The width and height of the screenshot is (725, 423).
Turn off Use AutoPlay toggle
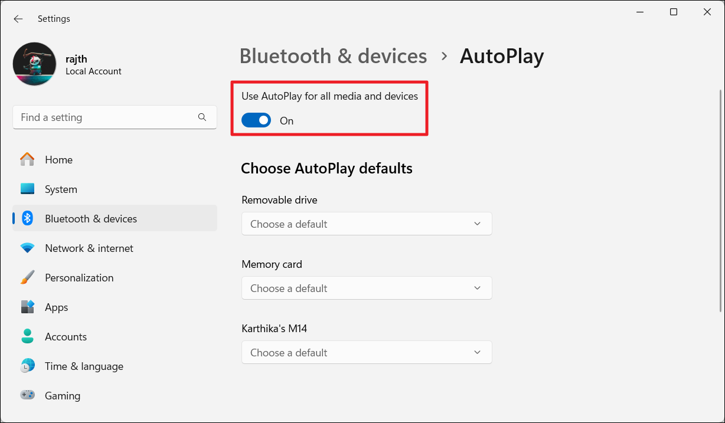click(x=256, y=121)
